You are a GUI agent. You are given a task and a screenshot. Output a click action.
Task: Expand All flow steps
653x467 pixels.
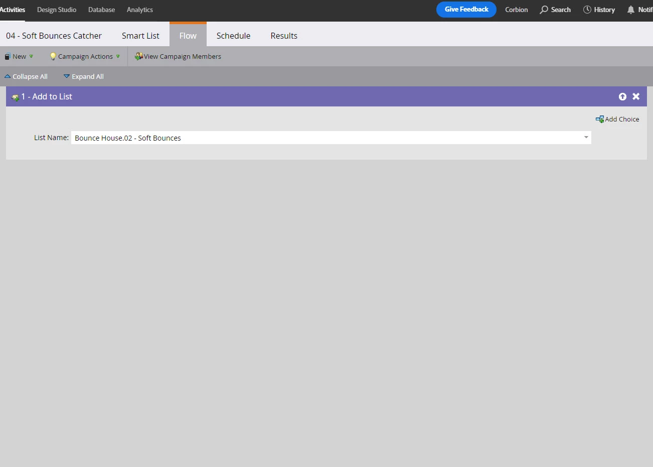(x=84, y=76)
